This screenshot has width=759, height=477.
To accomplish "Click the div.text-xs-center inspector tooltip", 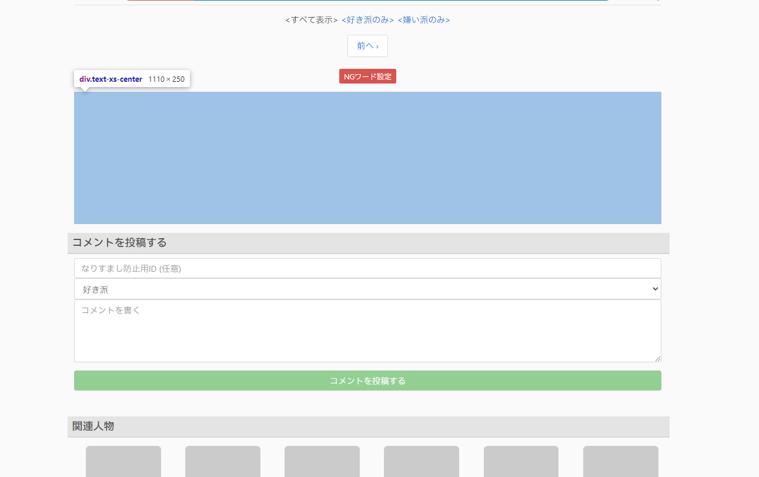I will 131,78.
